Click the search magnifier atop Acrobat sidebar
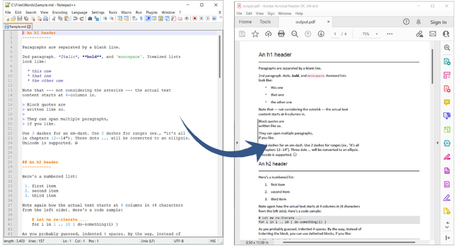The height and width of the screenshot is (248, 455). point(447,47)
